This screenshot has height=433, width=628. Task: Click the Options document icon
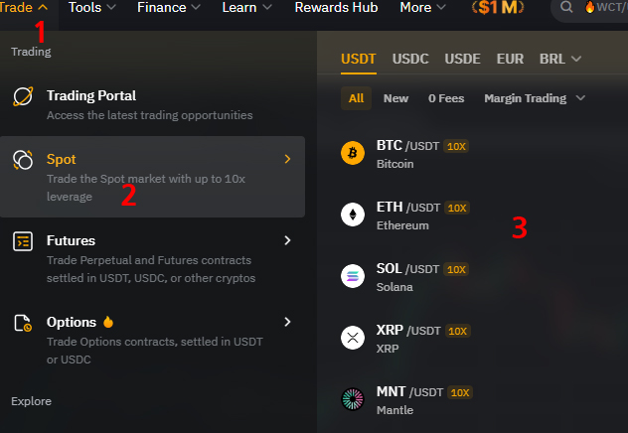[23, 323]
